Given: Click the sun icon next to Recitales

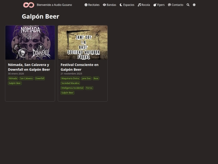Looking at the screenshot, I should 86,5.
